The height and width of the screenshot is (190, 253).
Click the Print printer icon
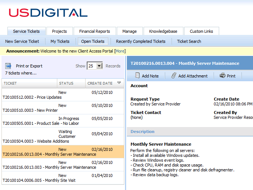(x=222, y=76)
